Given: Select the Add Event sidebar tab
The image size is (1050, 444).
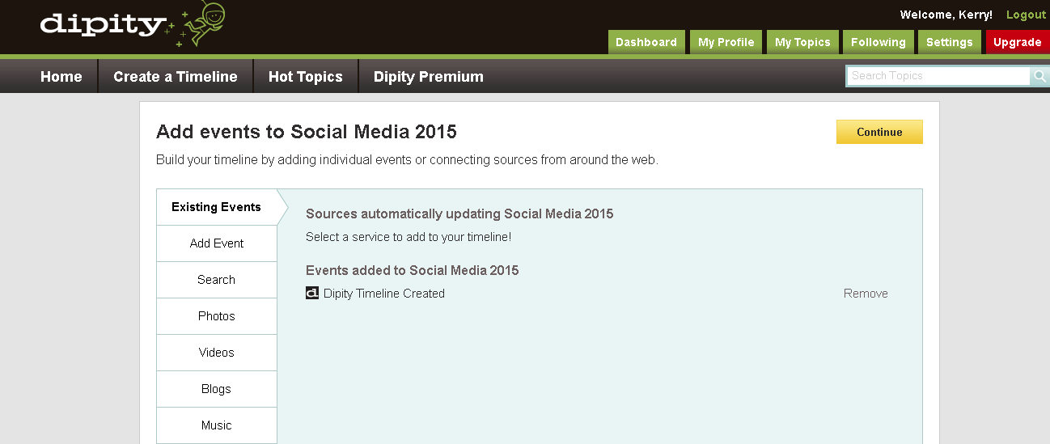Looking at the screenshot, I should point(217,243).
